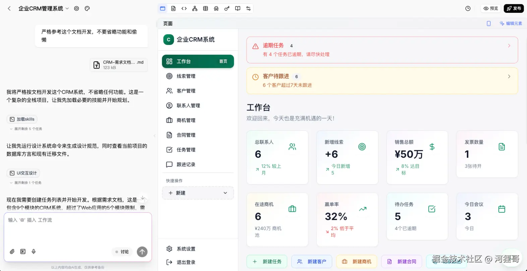The image size is (527, 271).
Task: Open the 逾期任务 alert banner
Action: [x=382, y=50]
